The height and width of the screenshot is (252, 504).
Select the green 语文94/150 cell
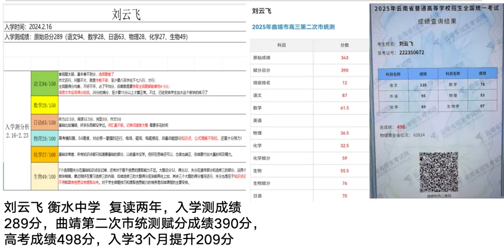pos(44,83)
